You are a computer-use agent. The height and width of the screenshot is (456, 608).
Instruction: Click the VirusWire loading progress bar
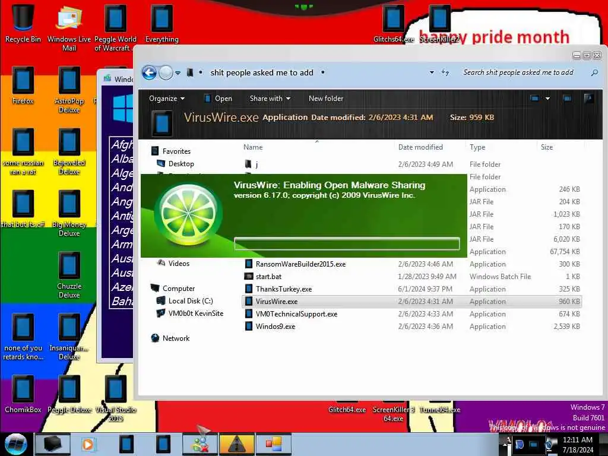pos(347,243)
